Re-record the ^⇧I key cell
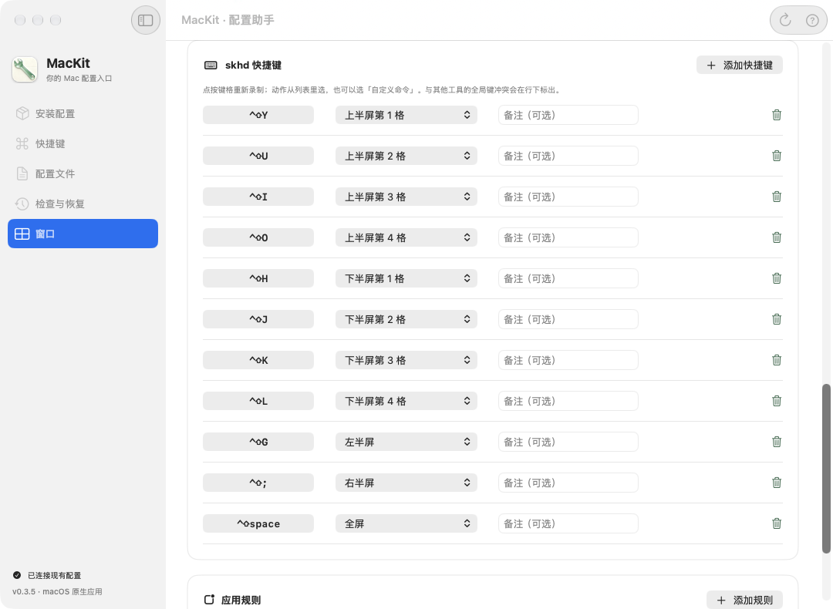Viewport: 833px width, 609px height. coord(258,197)
